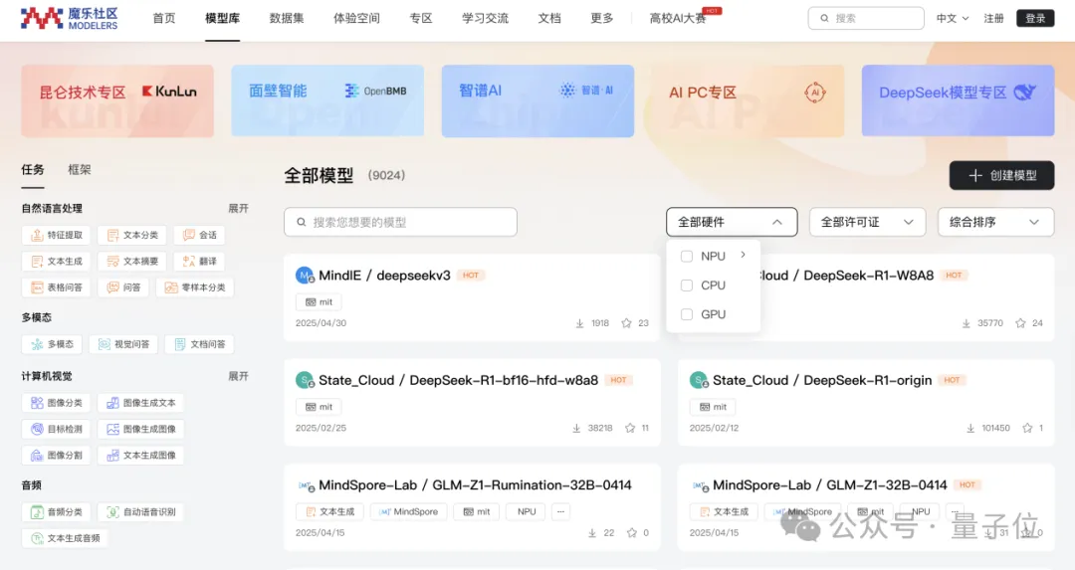The image size is (1075, 570).
Task: Click the 视觉问答 task tag
Action: 122,344
